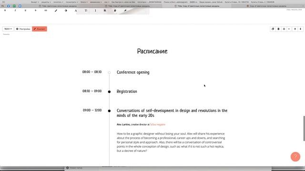Open the Facebook pinned favicon
Image resolution: width=305 pixels, height=171 pixels.
coord(9,6)
